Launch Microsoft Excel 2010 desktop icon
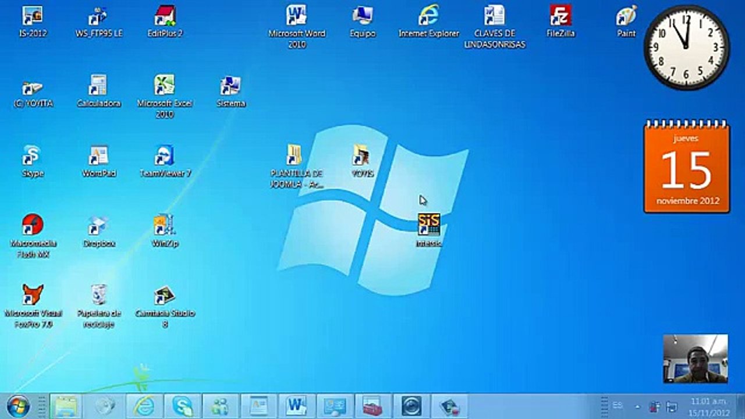Image resolution: width=745 pixels, height=419 pixels. (165, 96)
